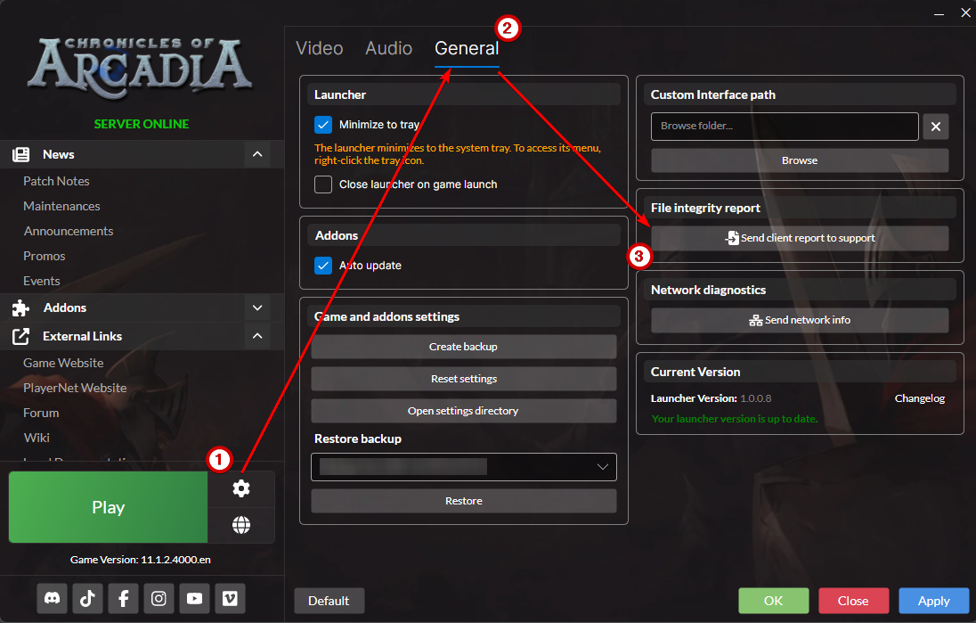Switch to the Video tab

click(319, 48)
